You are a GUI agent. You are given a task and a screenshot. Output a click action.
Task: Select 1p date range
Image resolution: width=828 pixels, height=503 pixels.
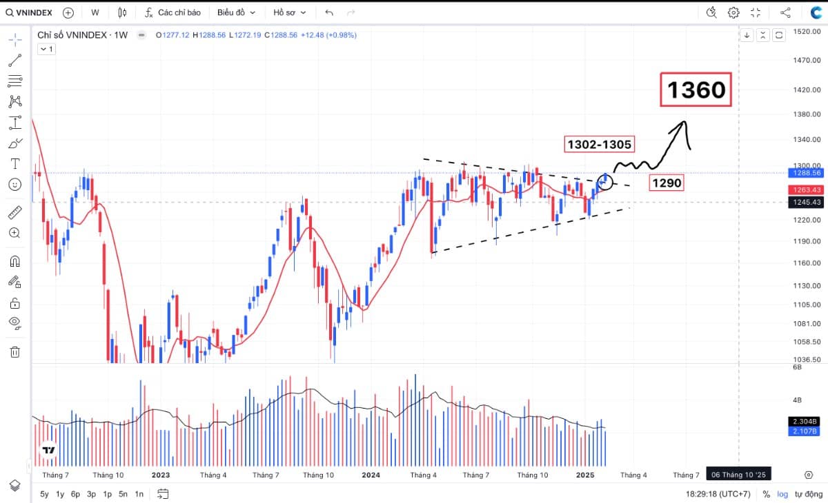click(x=108, y=494)
